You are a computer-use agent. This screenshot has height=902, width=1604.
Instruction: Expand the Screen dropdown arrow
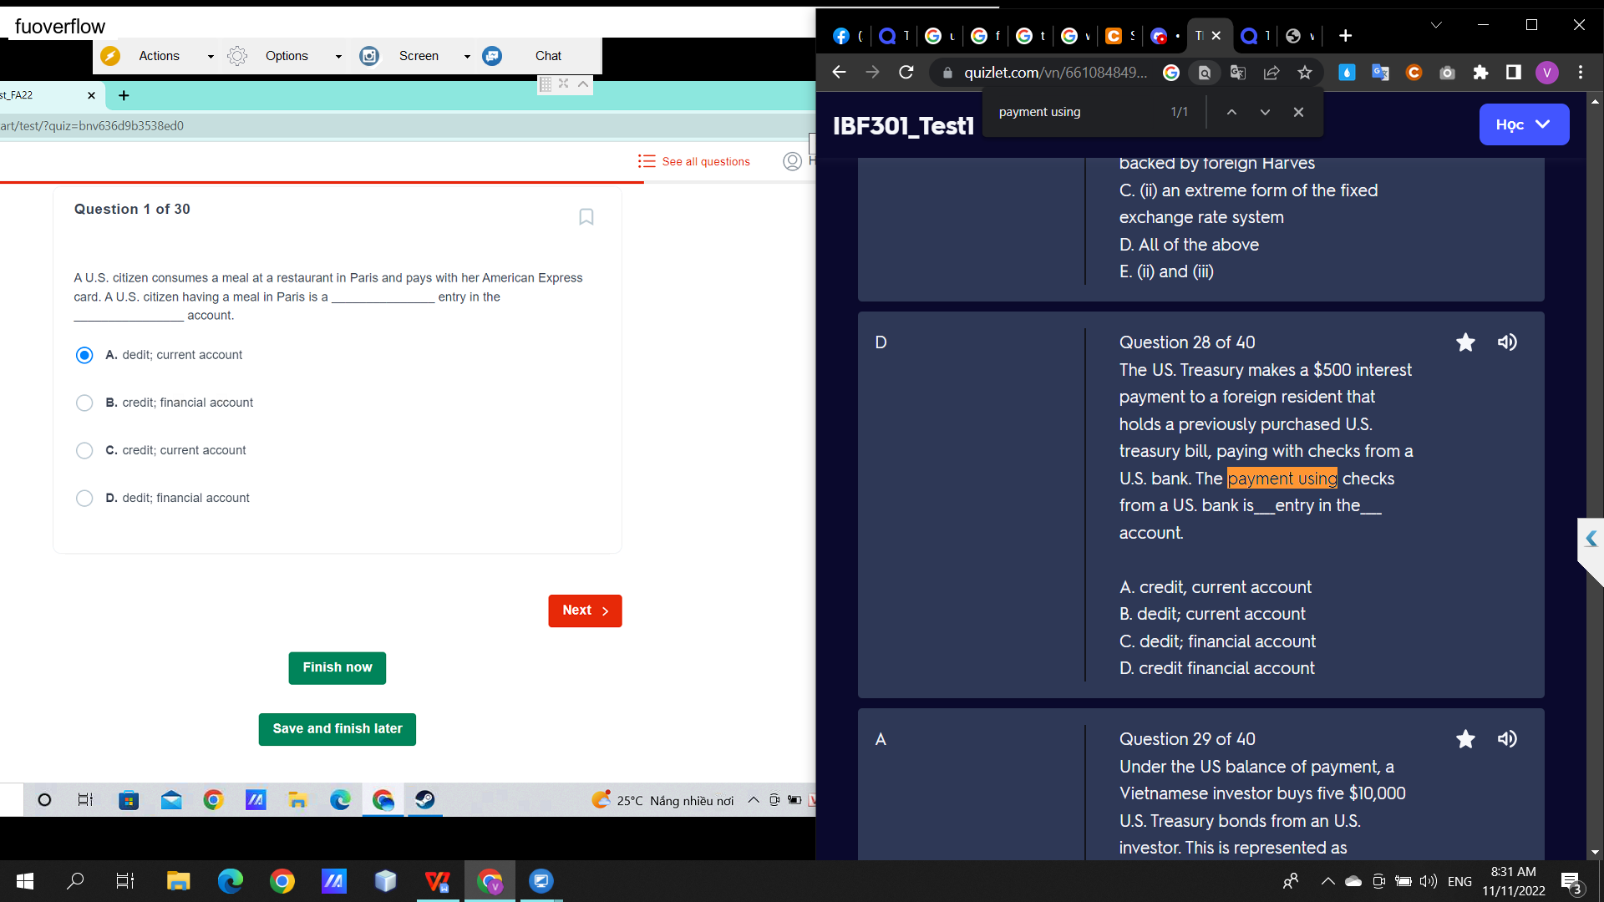tap(467, 57)
